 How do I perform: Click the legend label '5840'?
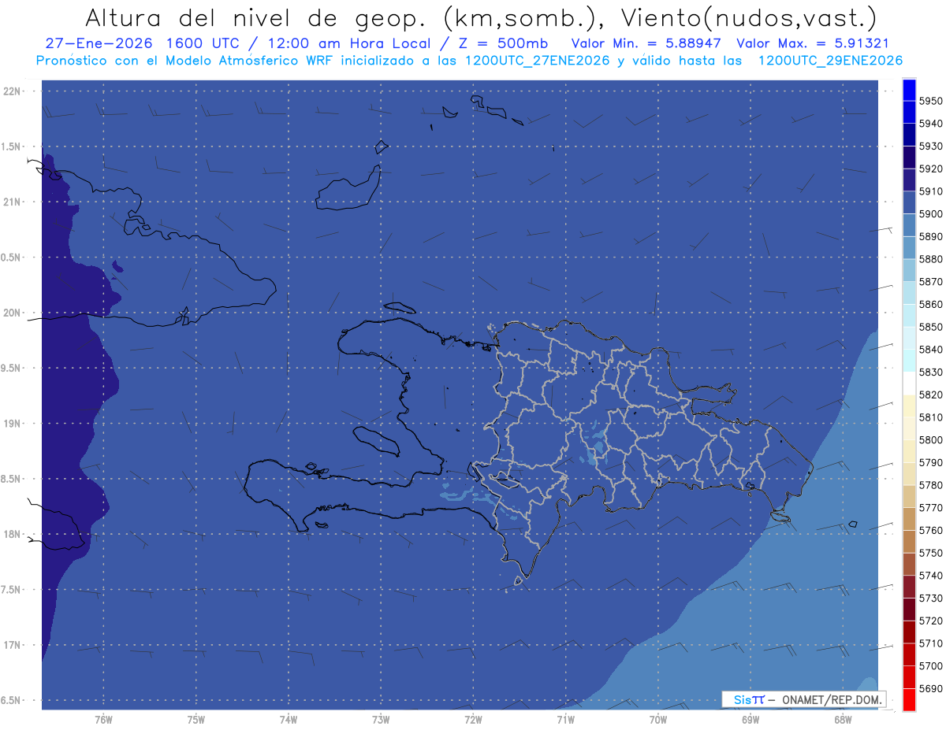[x=930, y=350]
